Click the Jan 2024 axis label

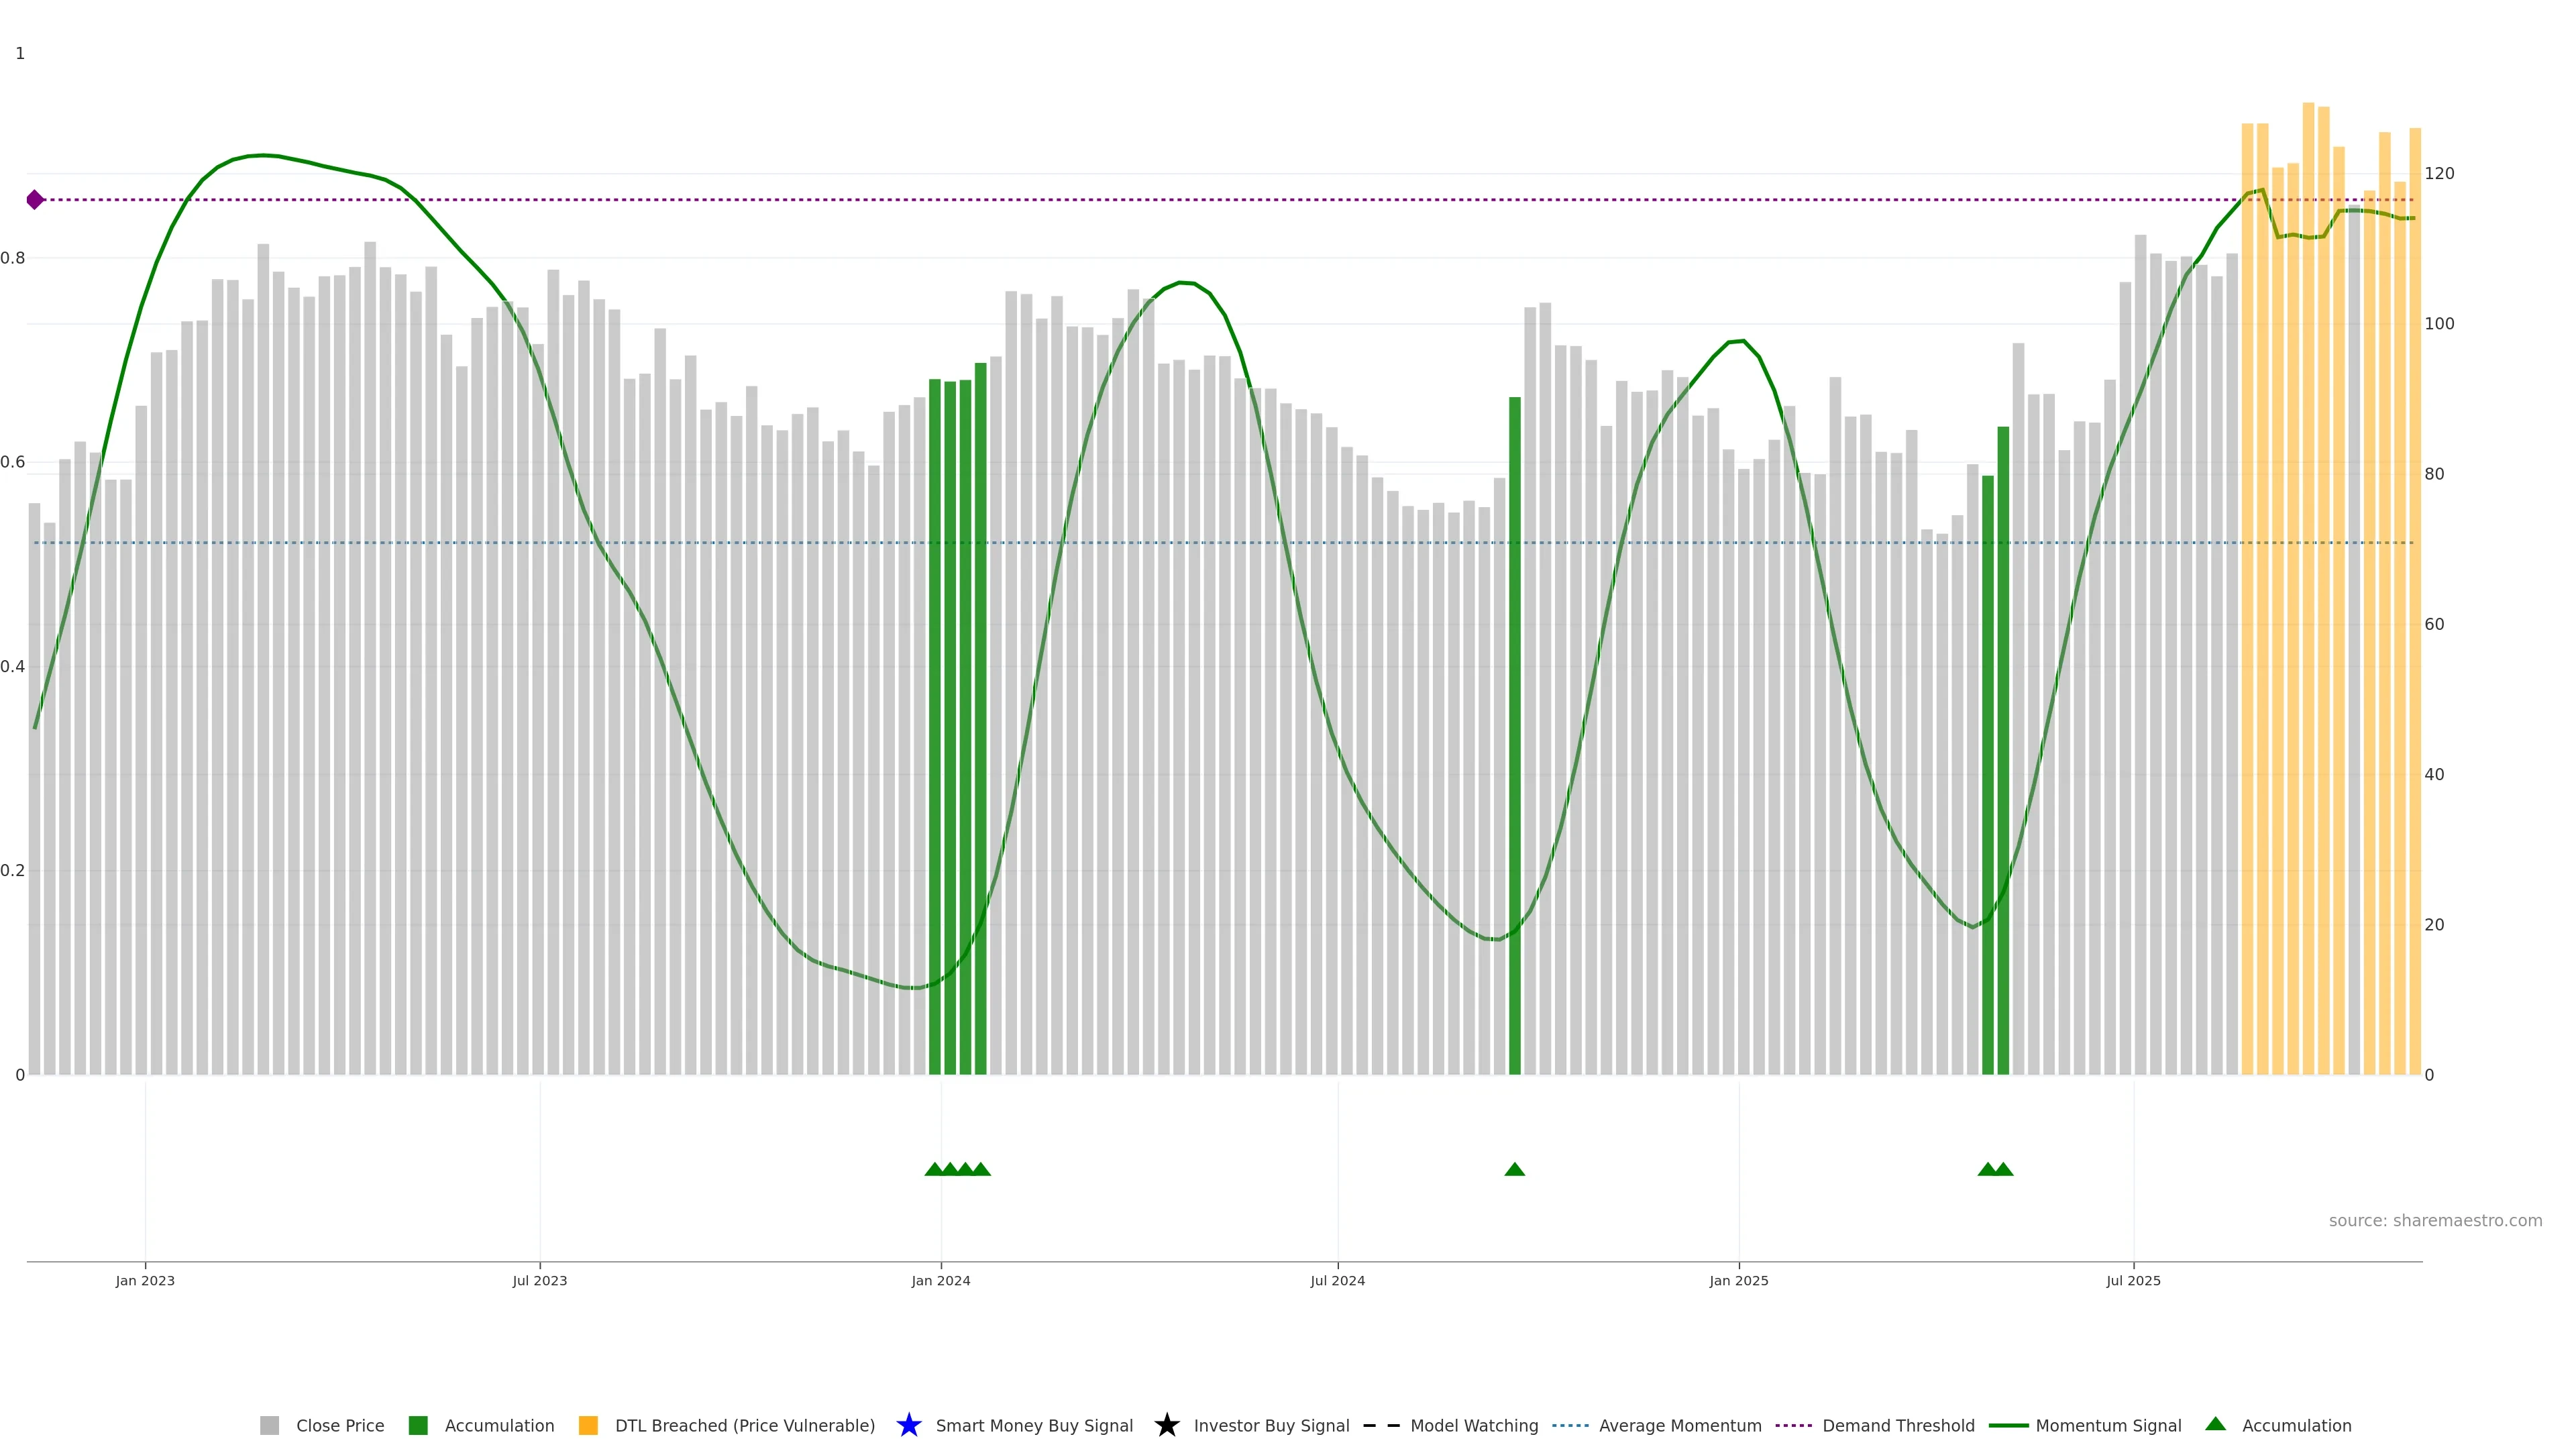[940, 1281]
